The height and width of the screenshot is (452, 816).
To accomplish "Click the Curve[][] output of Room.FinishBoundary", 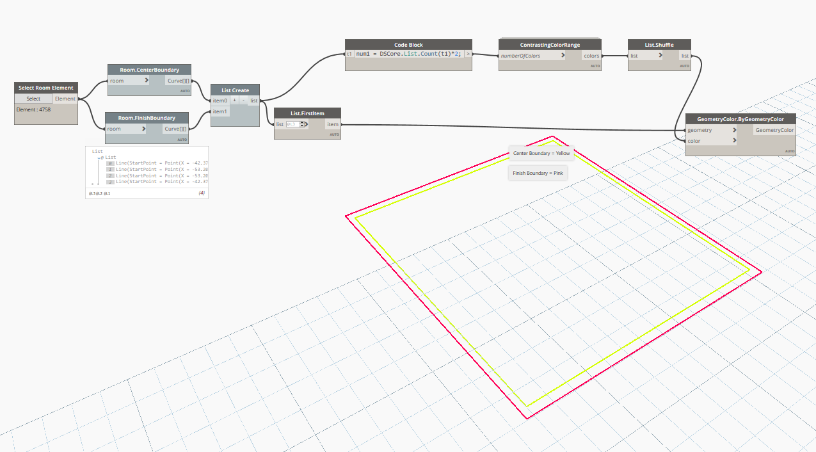I will pos(176,129).
